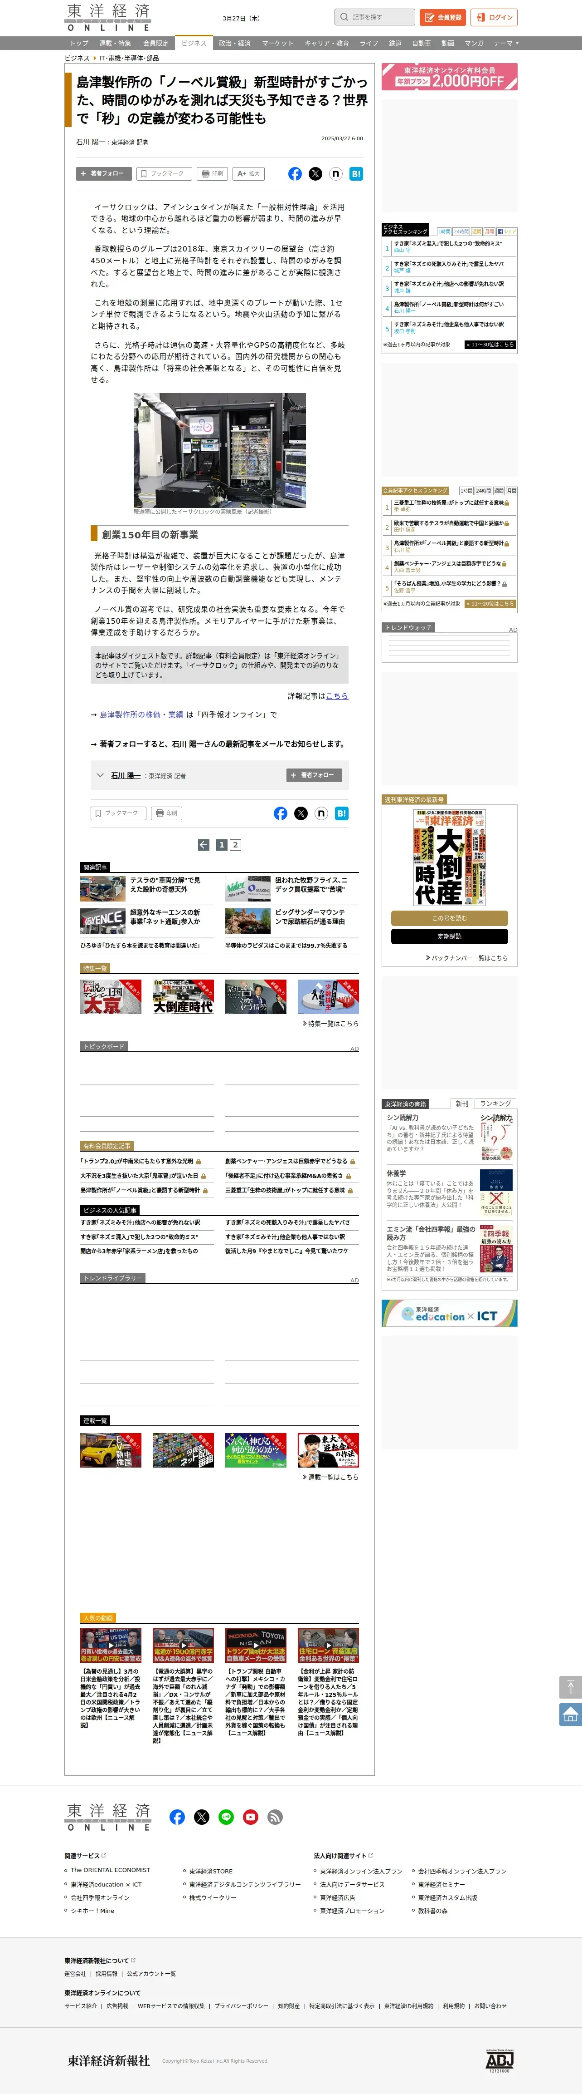Click the blue home icon button
The height and width of the screenshot is (2094, 582).
click(570, 1714)
